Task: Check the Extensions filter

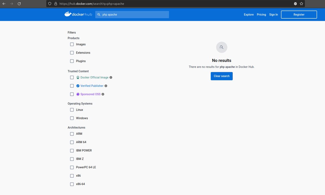Action: pos(72,52)
